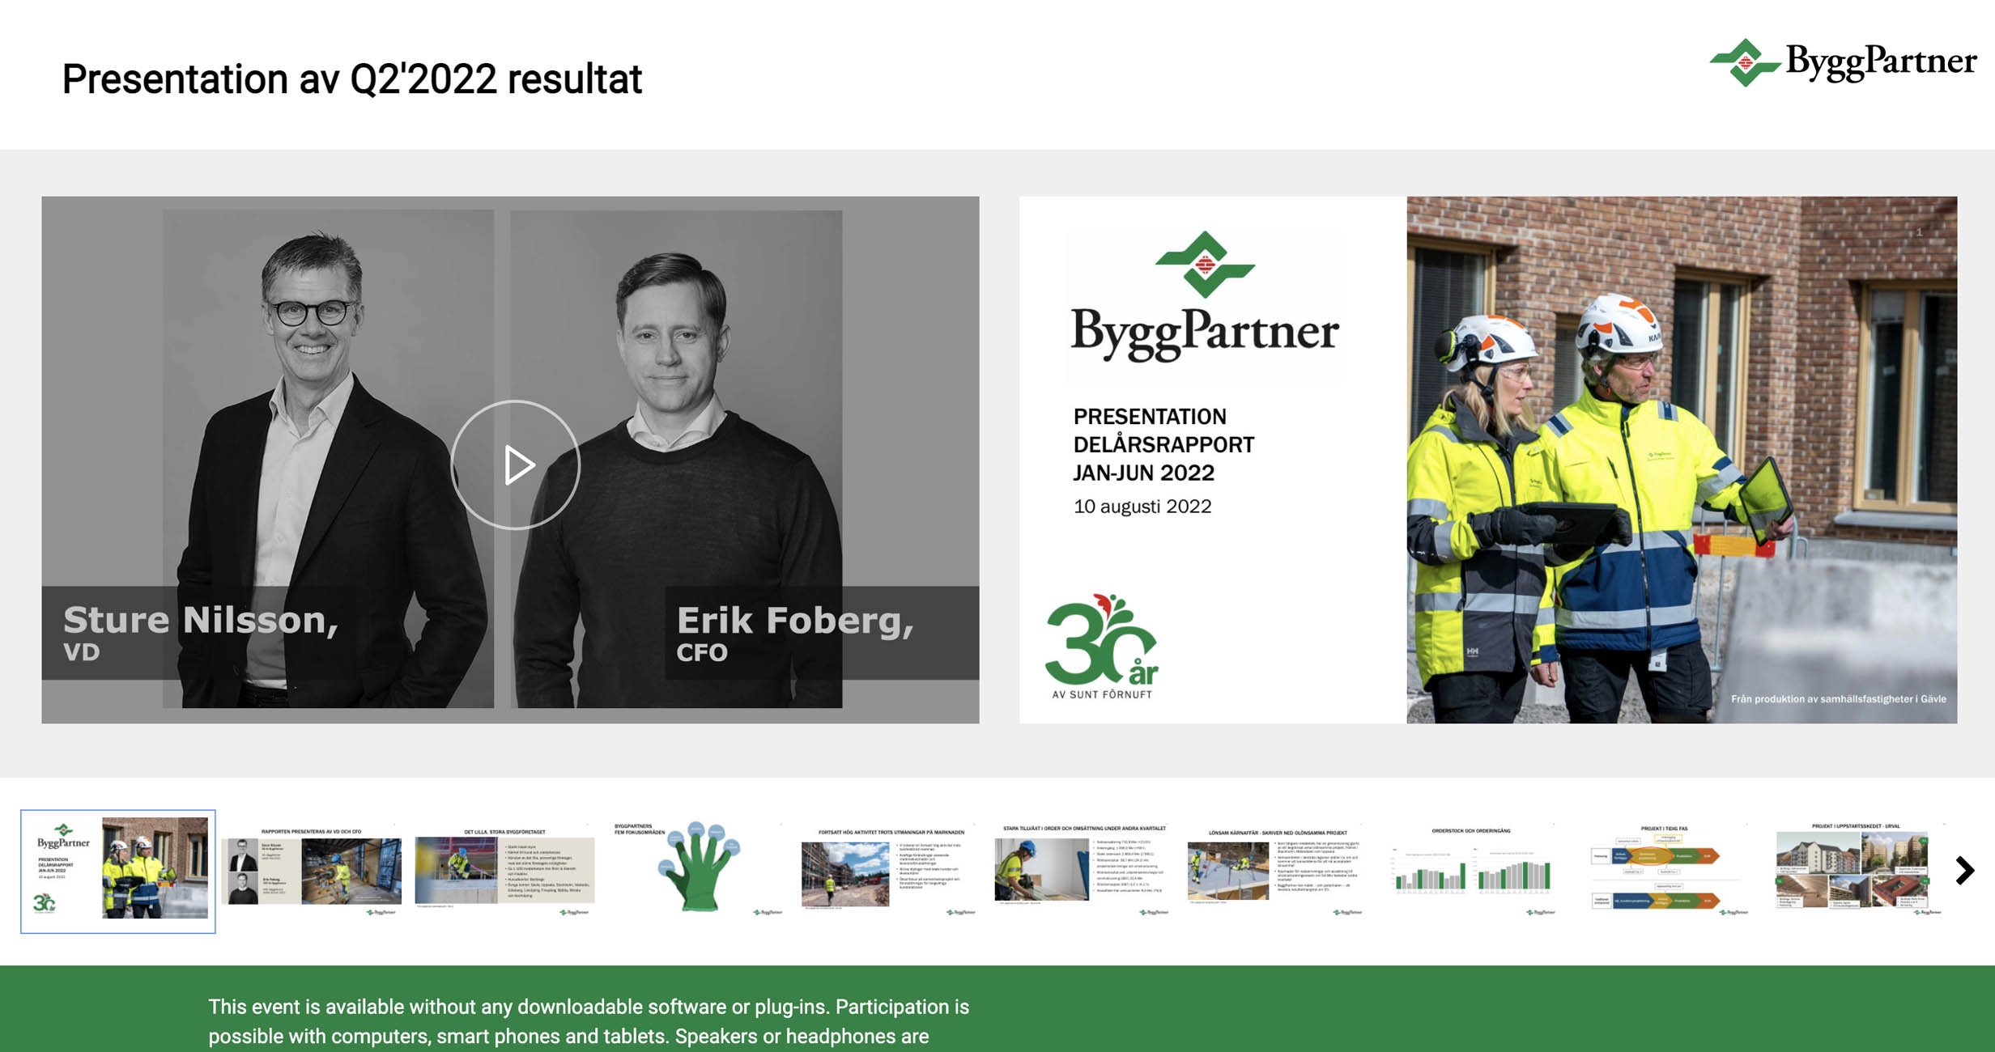Click the large current slide preview
The height and width of the screenshot is (1052, 1995).
1488,460
